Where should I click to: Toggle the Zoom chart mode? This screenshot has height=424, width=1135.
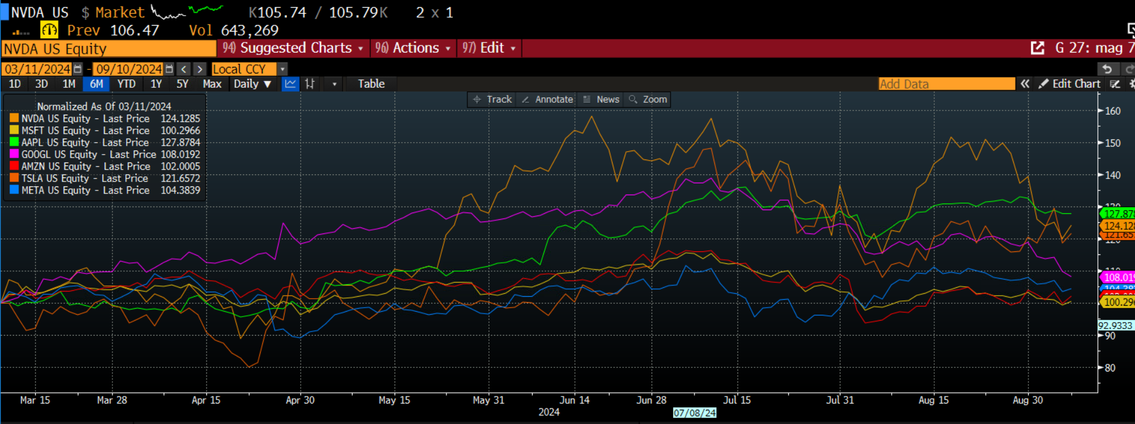pos(648,100)
